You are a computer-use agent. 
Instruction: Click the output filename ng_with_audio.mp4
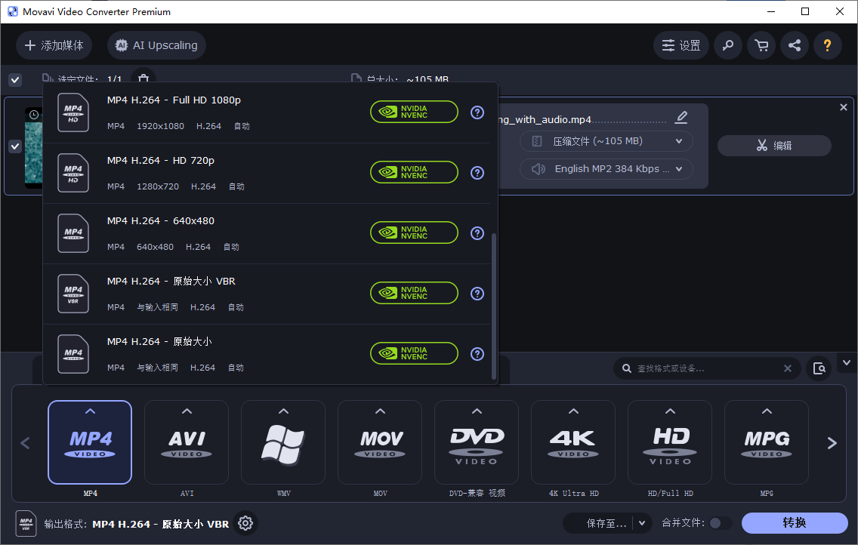545,119
